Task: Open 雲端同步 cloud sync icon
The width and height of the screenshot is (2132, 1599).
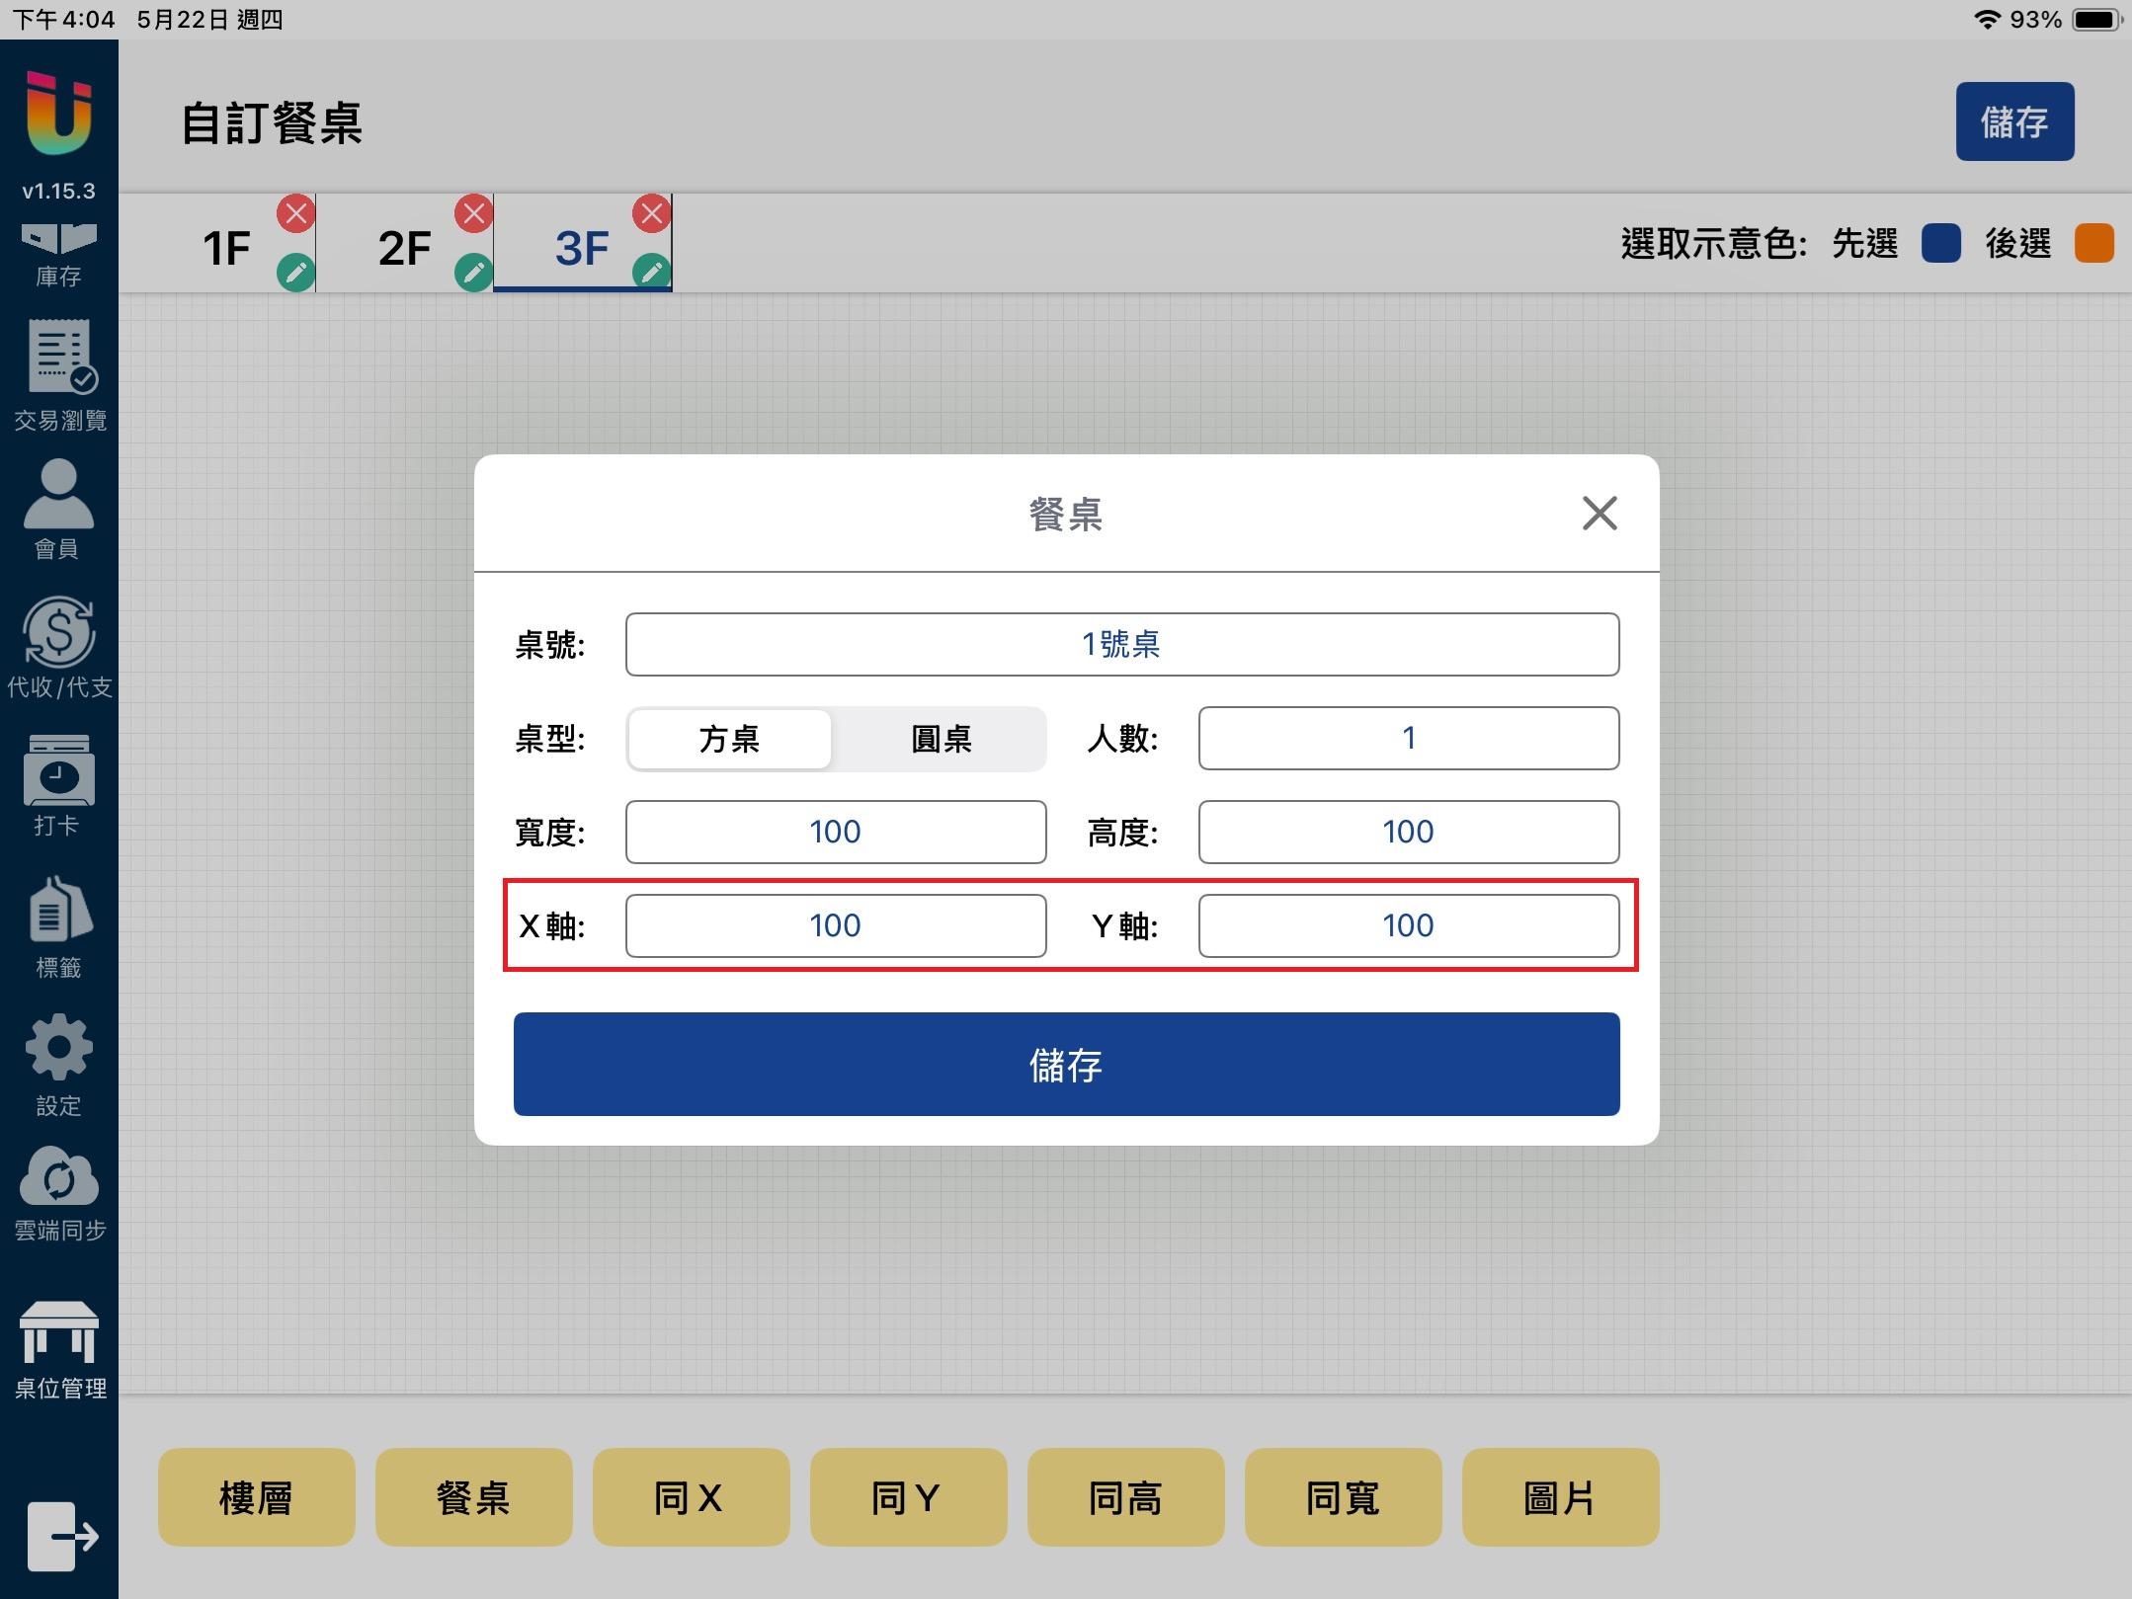Action: click(x=58, y=1193)
